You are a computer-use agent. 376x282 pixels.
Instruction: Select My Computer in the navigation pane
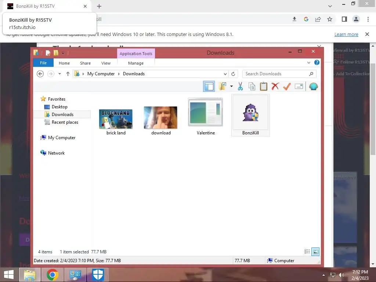(58, 138)
